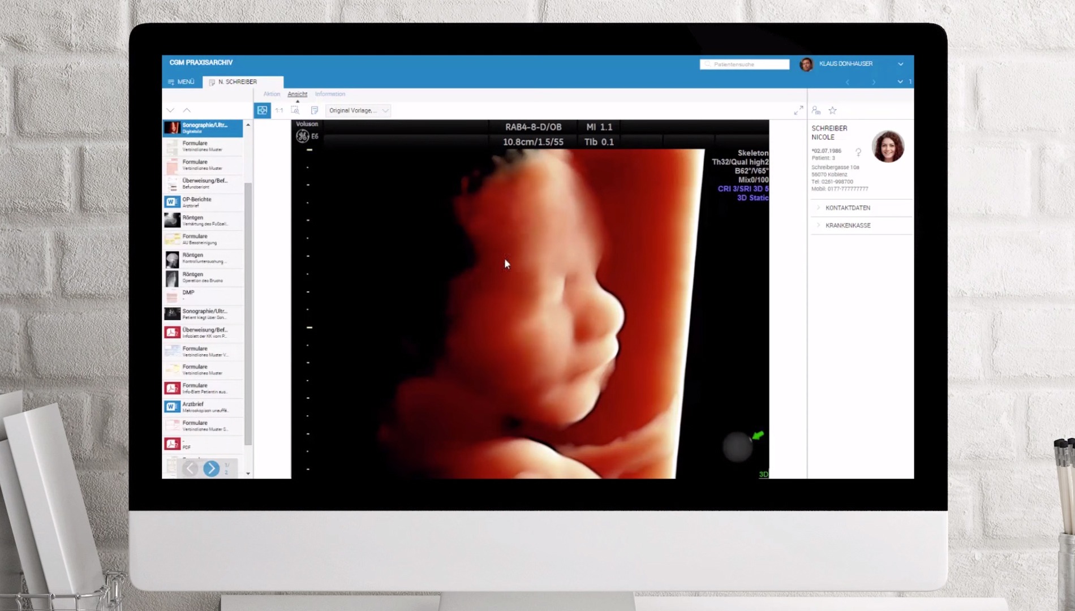Click the document note icon in toolbar
The height and width of the screenshot is (611, 1075).
pos(315,110)
